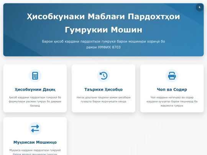Click the swap arrows comparison icon
Screen dimensions: 207x155
(x=35, y=129)
